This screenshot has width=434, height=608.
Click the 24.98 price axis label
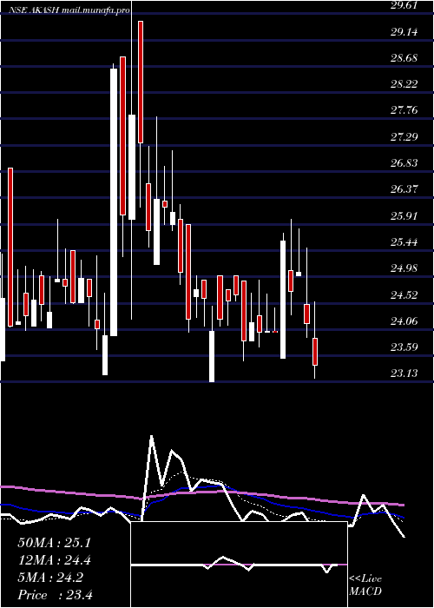coord(404,268)
